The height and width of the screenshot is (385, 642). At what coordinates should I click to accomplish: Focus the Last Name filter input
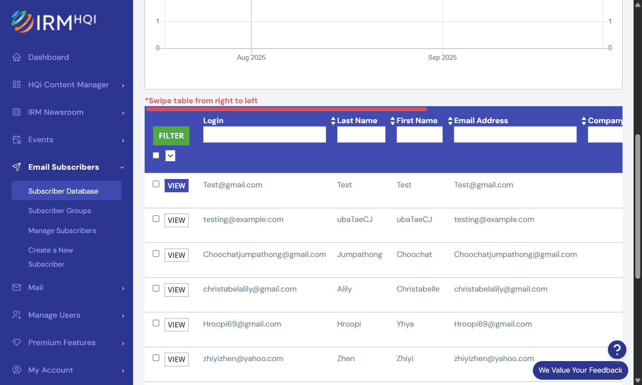tap(361, 135)
